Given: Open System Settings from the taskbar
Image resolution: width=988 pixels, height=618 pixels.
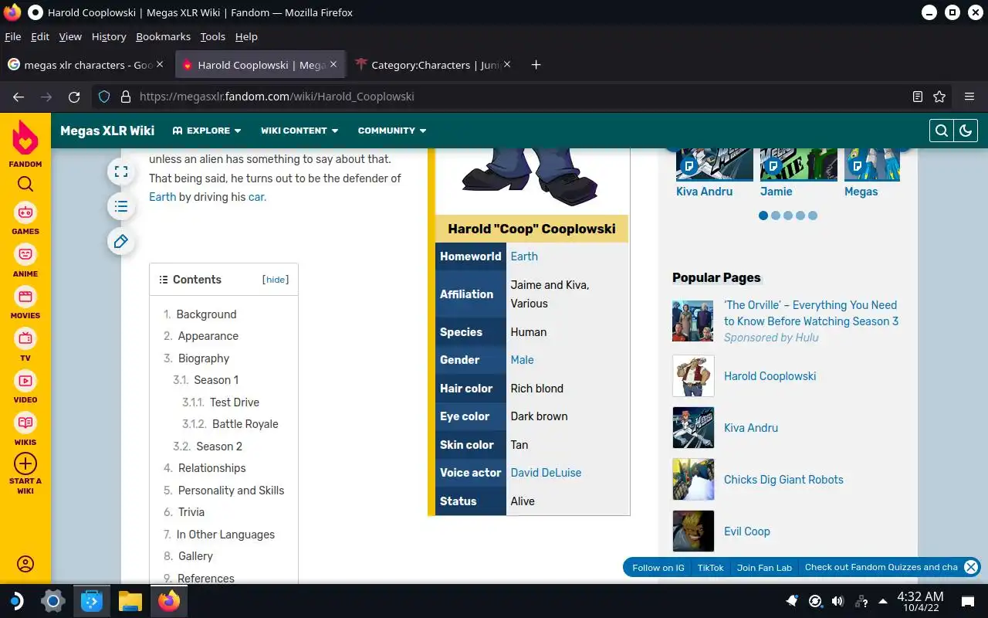Looking at the screenshot, I should point(53,601).
